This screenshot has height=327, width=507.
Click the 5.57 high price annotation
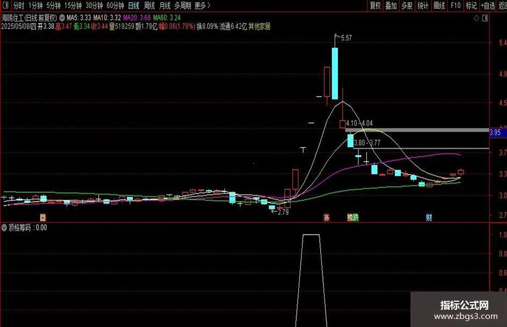click(346, 38)
